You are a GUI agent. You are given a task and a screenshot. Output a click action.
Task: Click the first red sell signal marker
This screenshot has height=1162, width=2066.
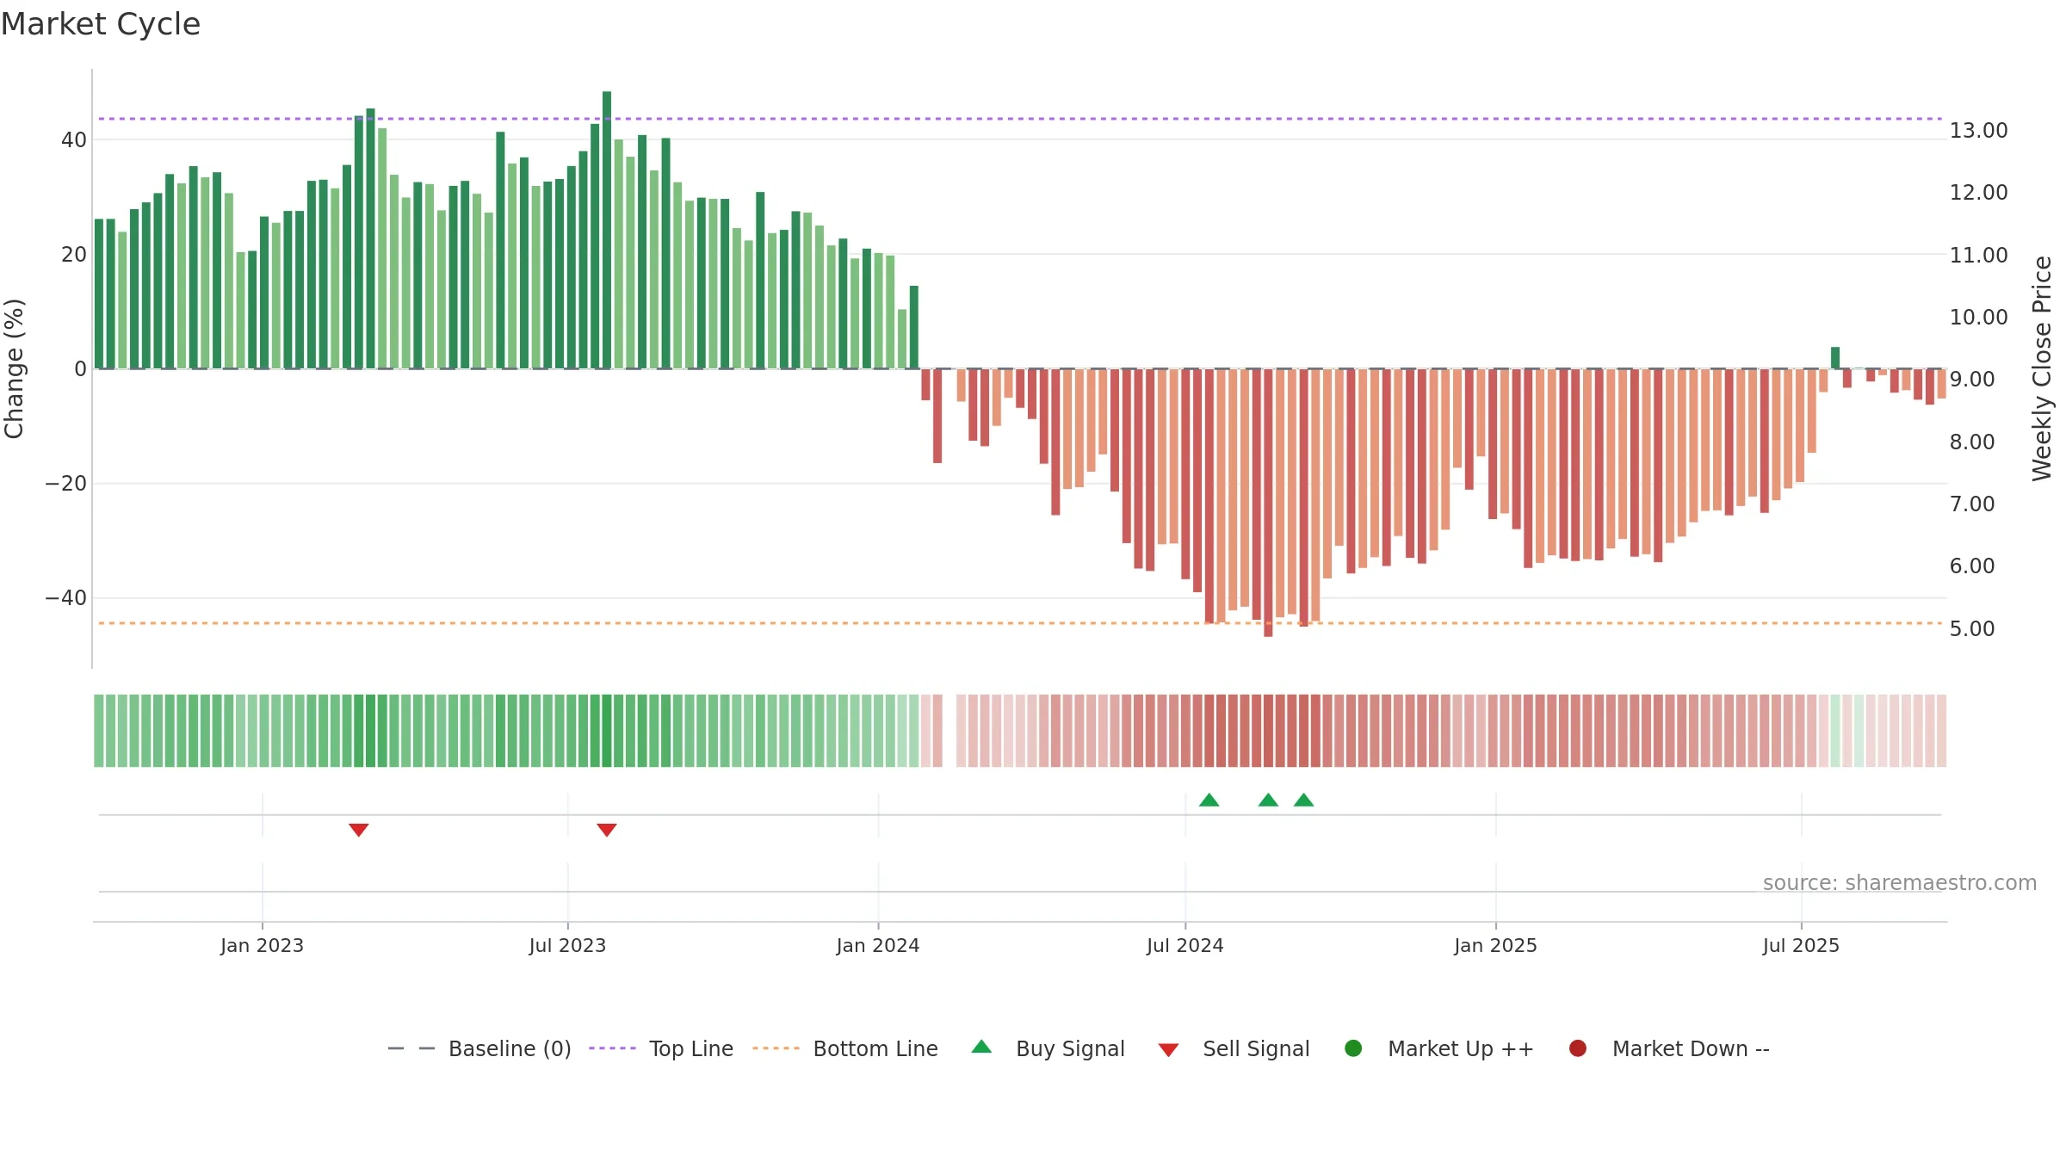pyautogui.click(x=359, y=830)
